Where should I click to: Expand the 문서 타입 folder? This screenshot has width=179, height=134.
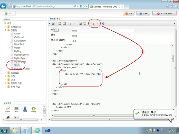click(6, 86)
